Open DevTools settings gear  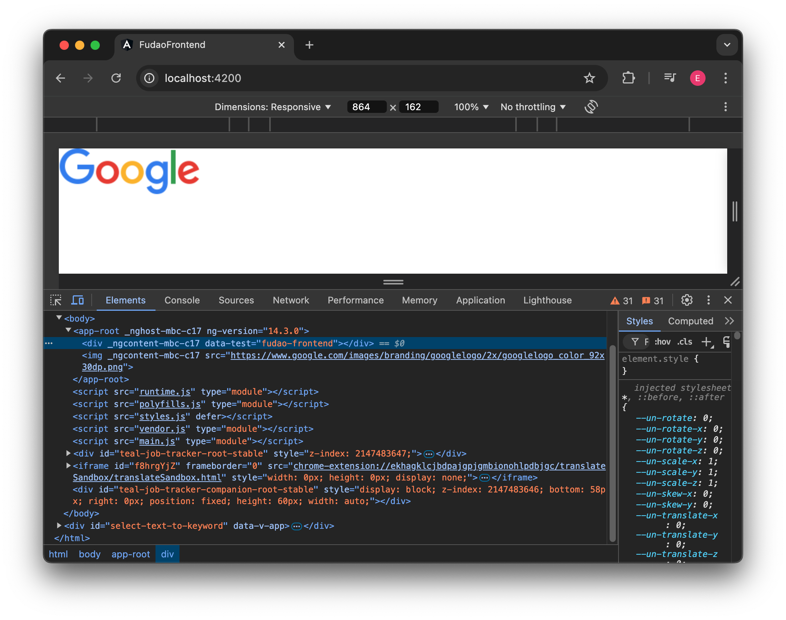[687, 300]
